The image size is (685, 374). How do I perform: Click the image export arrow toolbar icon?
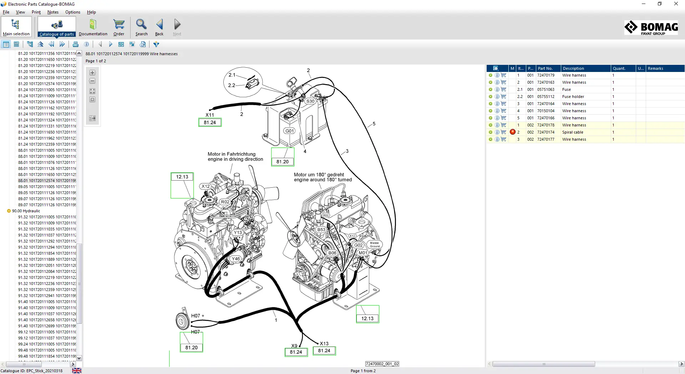(x=132, y=44)
